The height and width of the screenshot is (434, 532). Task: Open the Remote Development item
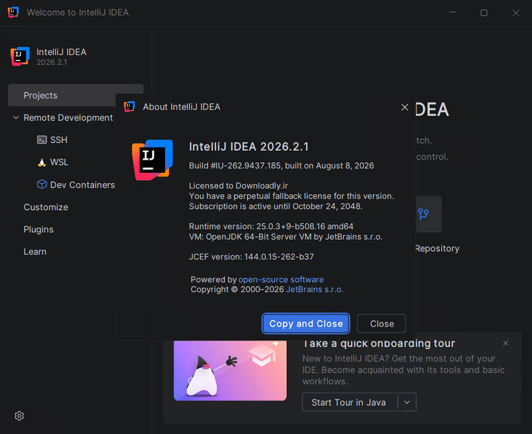coord(68,117)
